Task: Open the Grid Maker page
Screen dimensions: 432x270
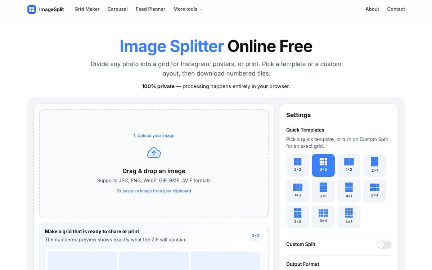Action: (87, 9)
